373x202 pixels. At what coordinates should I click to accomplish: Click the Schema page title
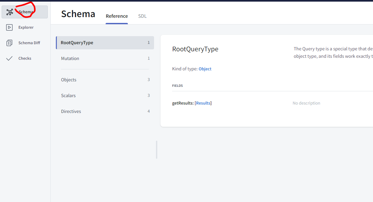(x=78, y=14)
